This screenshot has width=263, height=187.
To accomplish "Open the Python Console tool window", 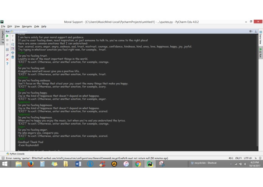I will (16, 154).
